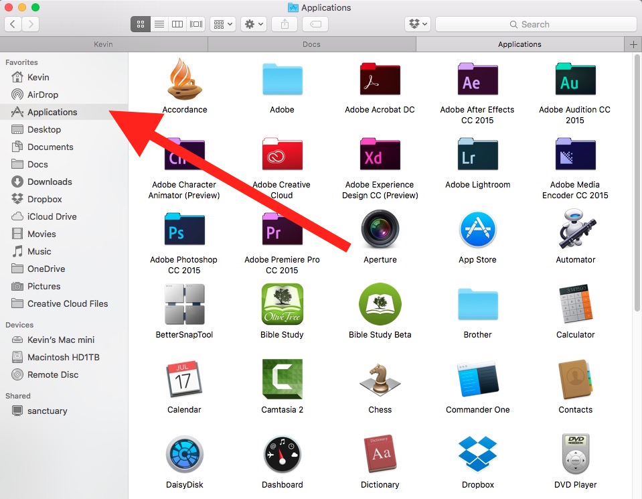Select the sanctuary shared computer

click(x=64, y=411)
